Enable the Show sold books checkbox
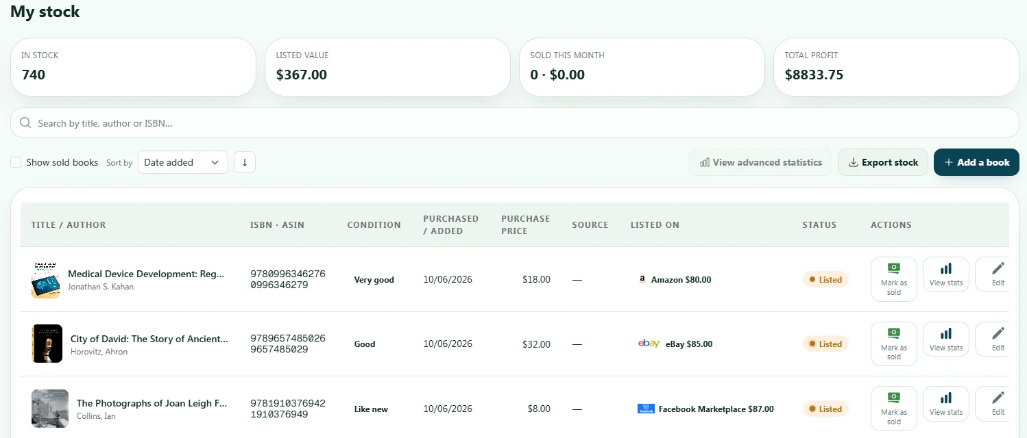Screen dimensions: 1027x438 tap(16, 162)
